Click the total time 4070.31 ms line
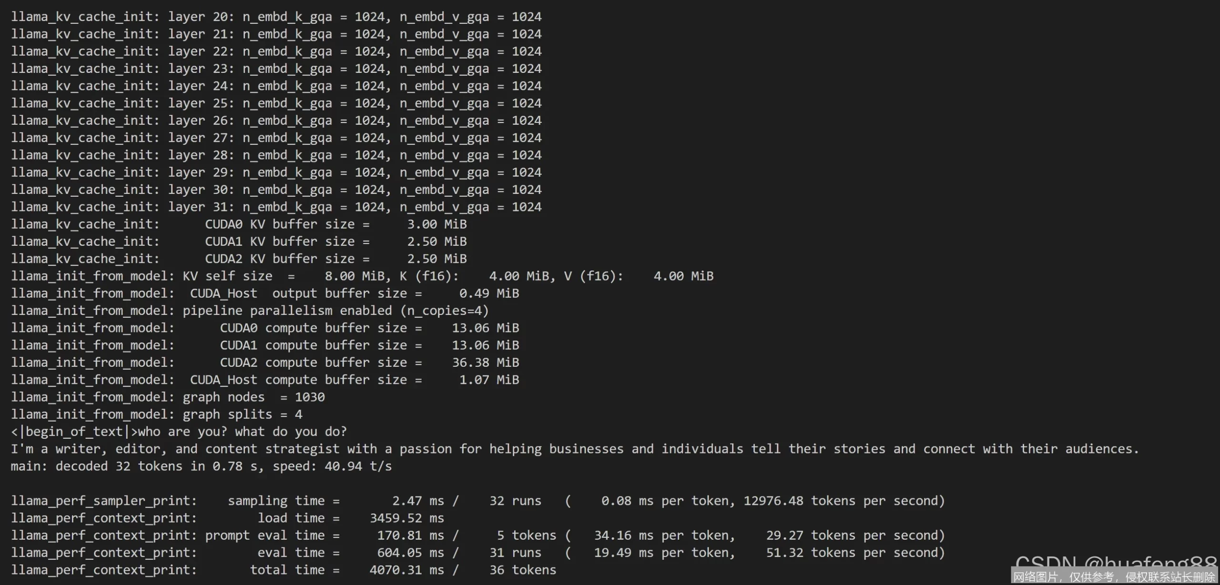Image resolution: width=1220 pixels, height=585 pixels. point(284,570)
